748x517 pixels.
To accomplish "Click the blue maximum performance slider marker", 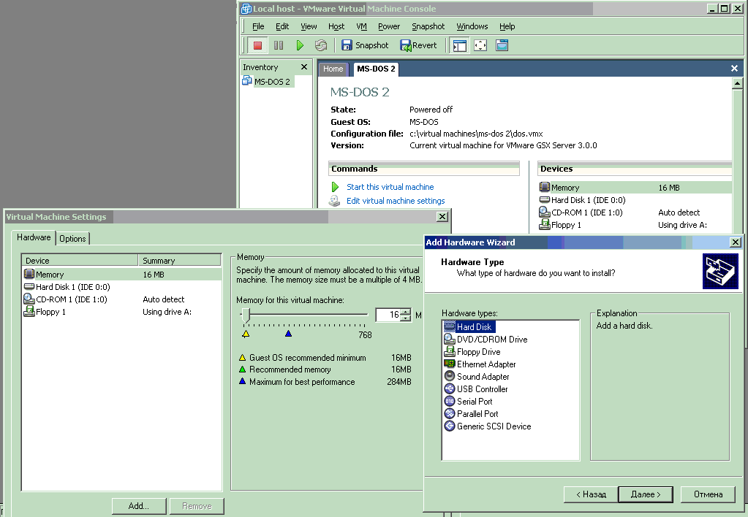I will pos(288,334).
